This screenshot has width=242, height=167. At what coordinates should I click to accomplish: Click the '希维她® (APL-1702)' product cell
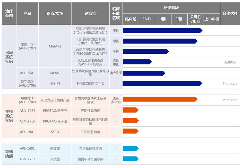click(x=27, y=100)
